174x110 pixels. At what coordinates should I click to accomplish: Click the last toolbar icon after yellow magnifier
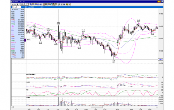[x=70, y=4]
